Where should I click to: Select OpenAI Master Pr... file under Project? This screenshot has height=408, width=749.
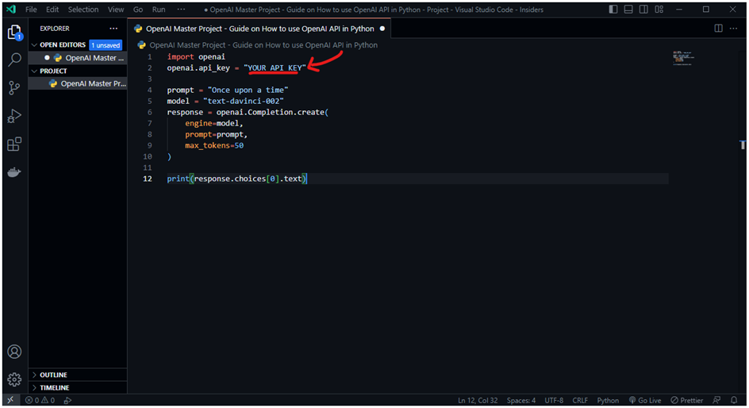point(78,83)
